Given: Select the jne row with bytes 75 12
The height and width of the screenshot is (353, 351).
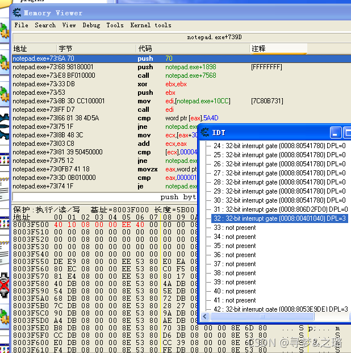Looking at the screenshot, I should [x=105, y=161].
